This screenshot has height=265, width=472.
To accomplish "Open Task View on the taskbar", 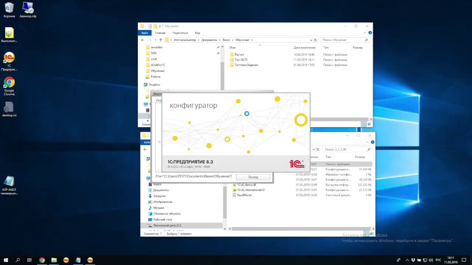I will pos(29,260).
